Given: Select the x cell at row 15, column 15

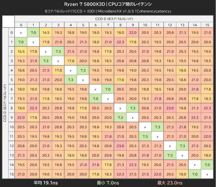Looking at the screenshot, I should [207, 174].
